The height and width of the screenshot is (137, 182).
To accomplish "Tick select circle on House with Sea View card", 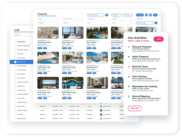I will tap(39, 79).
